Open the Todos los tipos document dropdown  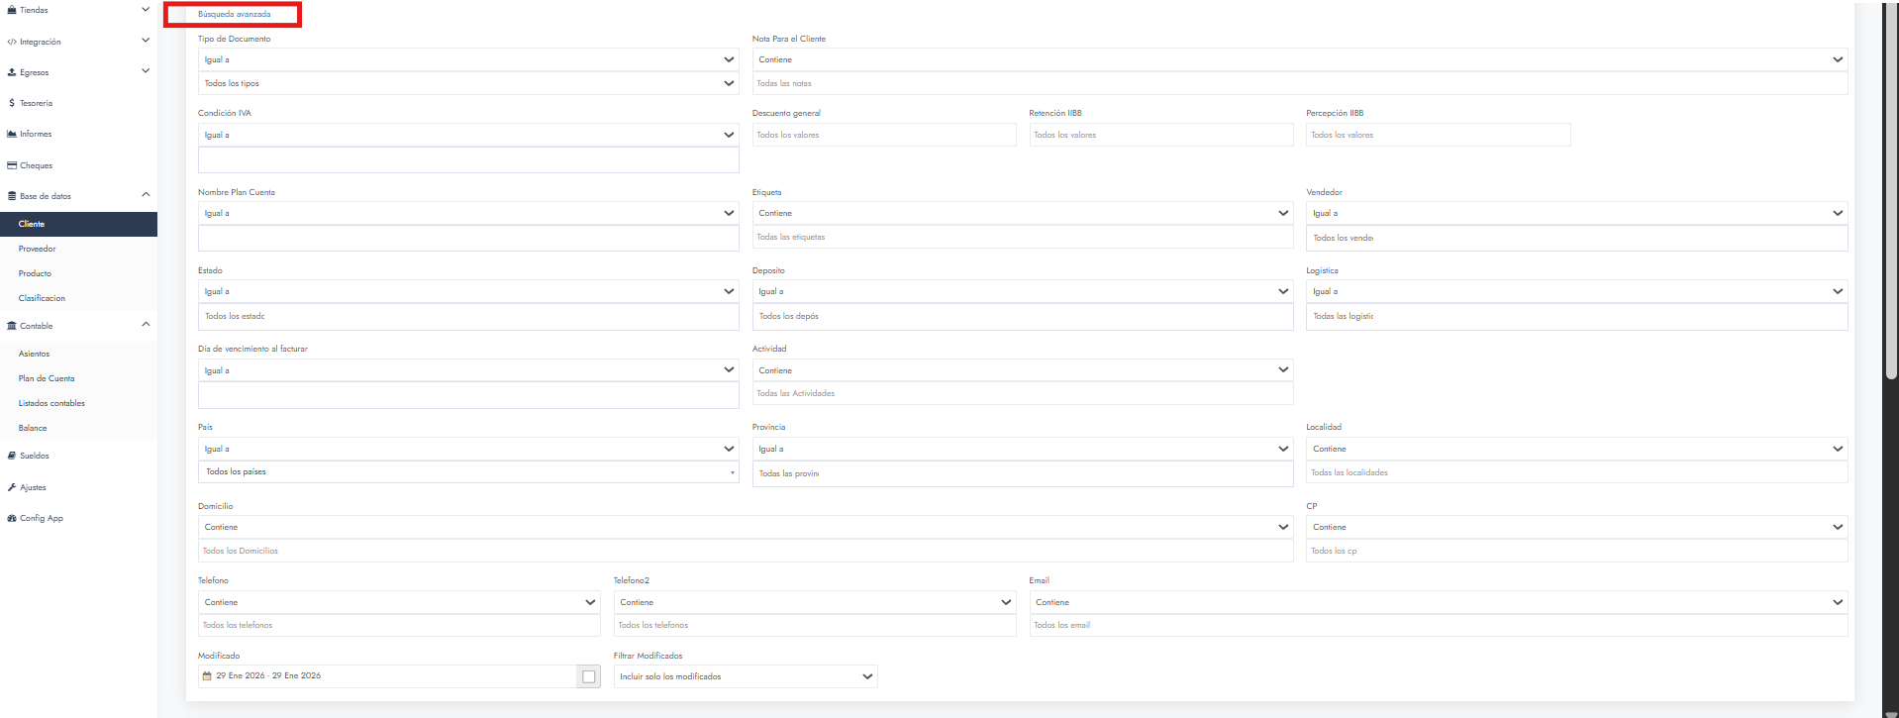pyautogui.click(x=467, y=83)
